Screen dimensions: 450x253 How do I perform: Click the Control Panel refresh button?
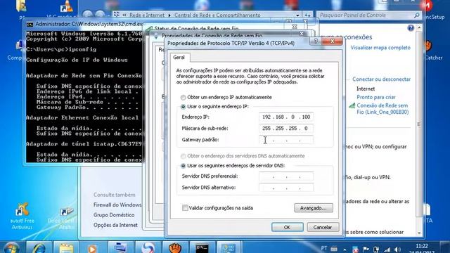308,15
